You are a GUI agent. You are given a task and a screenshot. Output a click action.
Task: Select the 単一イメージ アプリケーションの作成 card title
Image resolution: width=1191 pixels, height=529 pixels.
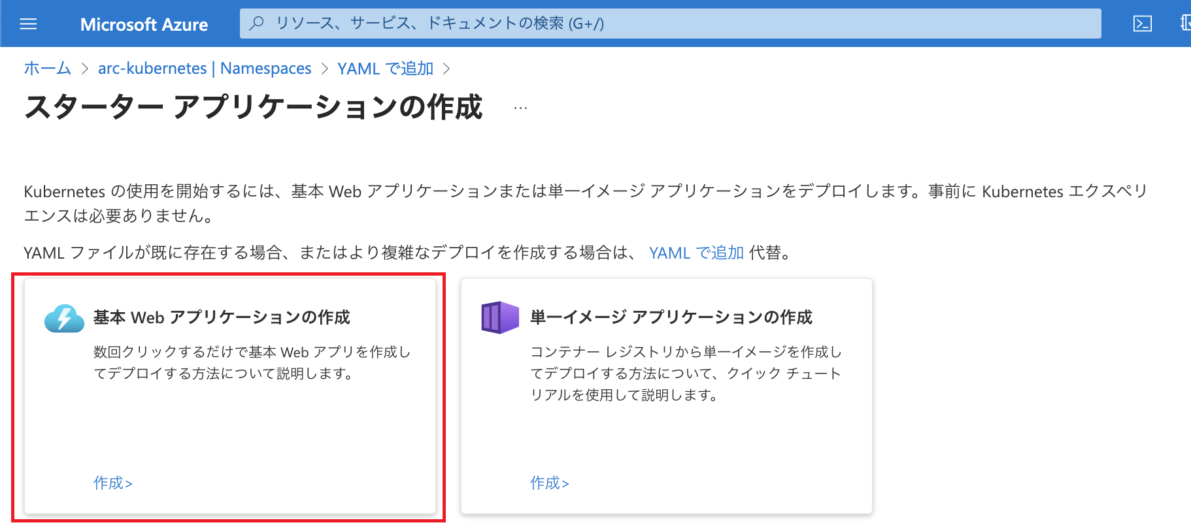point(671,317)
